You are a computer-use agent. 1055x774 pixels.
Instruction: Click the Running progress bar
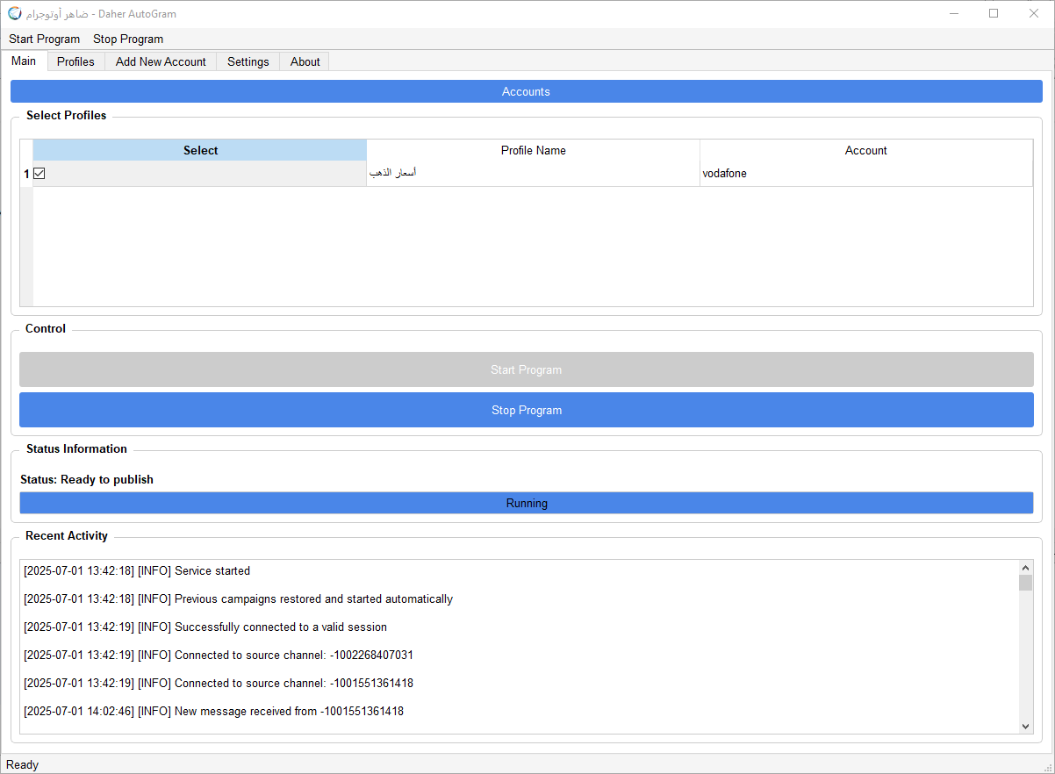[526, 503]
